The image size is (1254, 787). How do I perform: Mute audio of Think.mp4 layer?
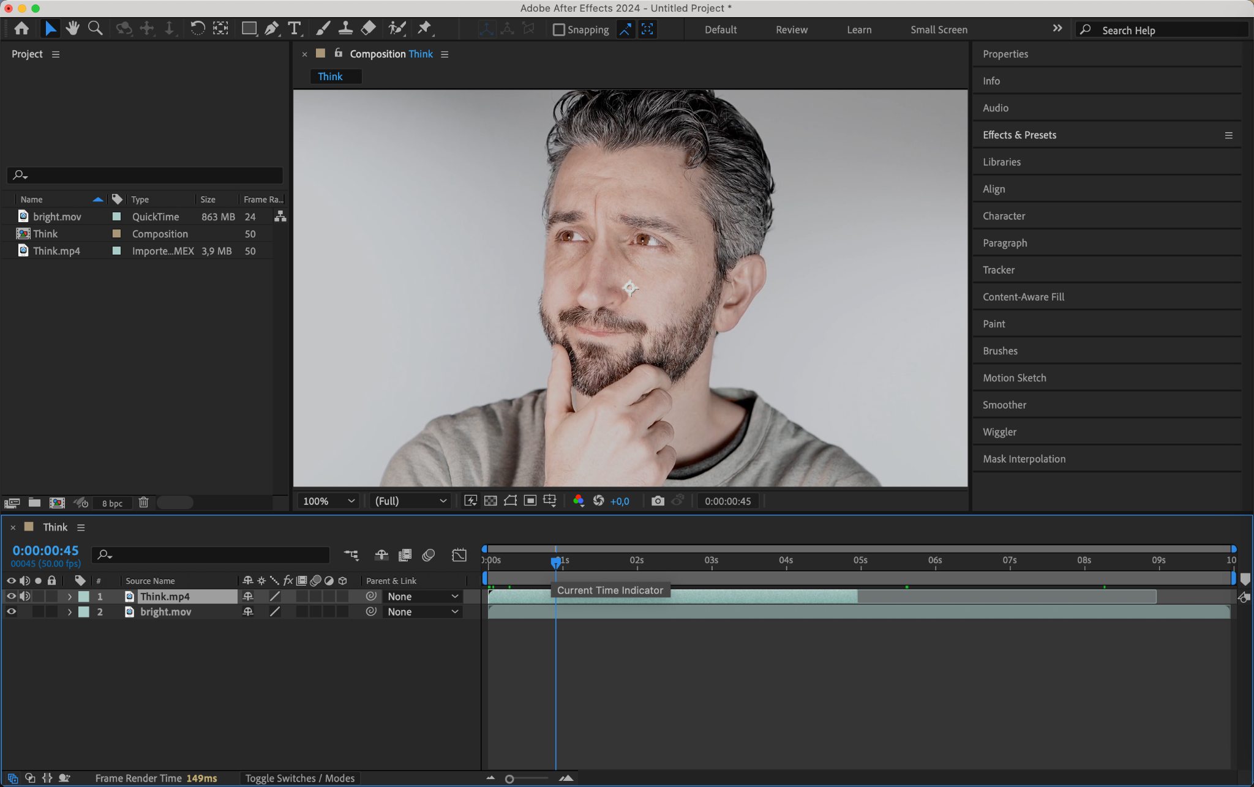[x=24, y=597]
